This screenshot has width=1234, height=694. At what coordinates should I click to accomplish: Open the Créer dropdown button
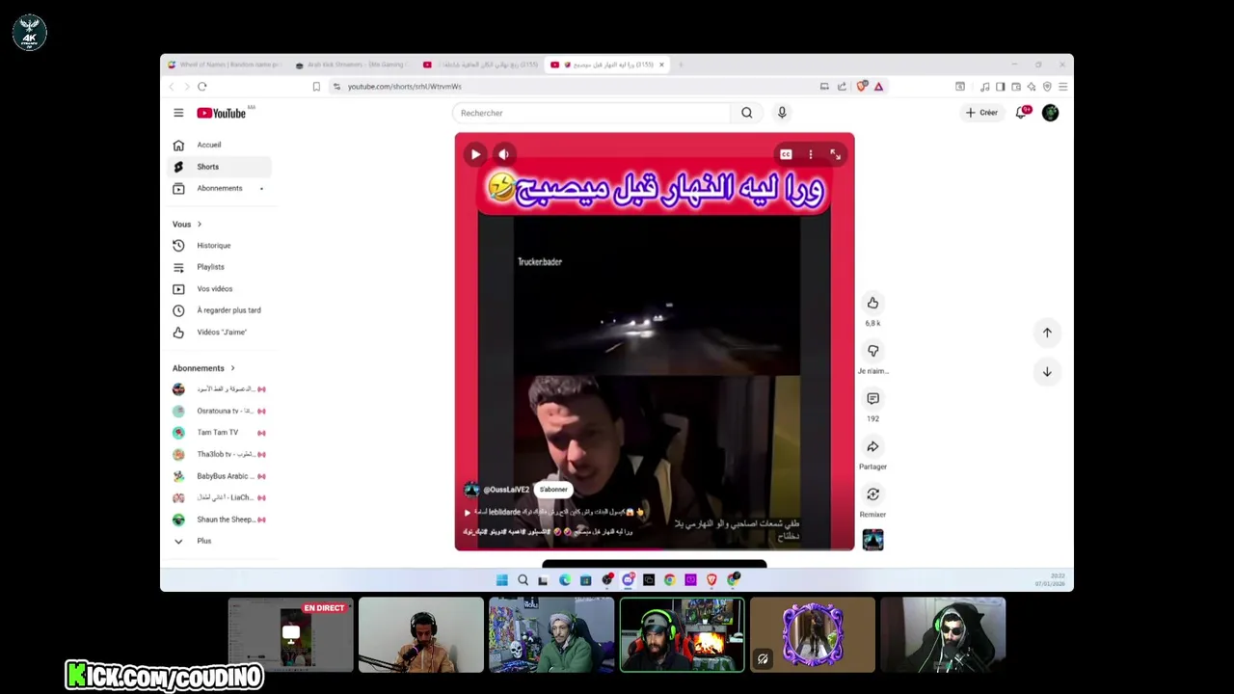[981, 113]
